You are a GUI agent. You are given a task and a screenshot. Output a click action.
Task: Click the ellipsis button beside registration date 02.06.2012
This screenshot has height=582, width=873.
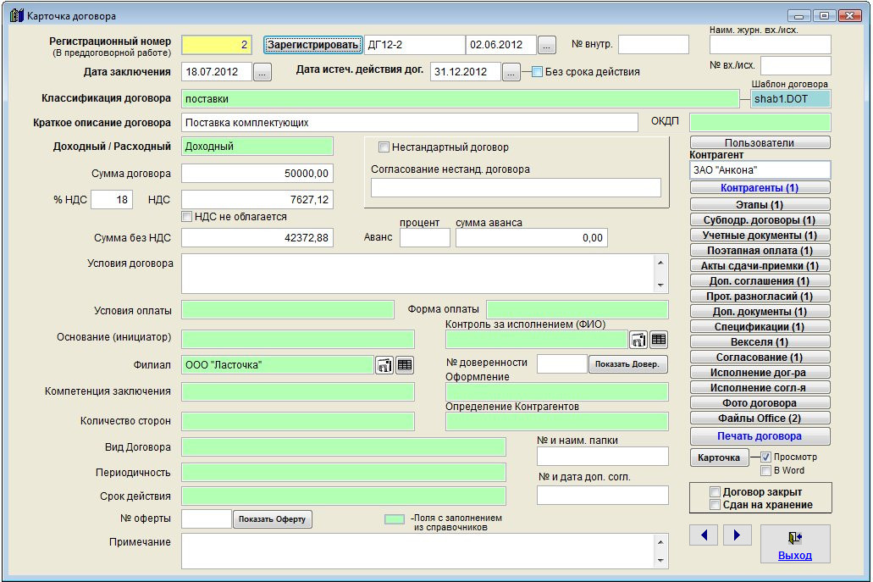tap(547, 45)
